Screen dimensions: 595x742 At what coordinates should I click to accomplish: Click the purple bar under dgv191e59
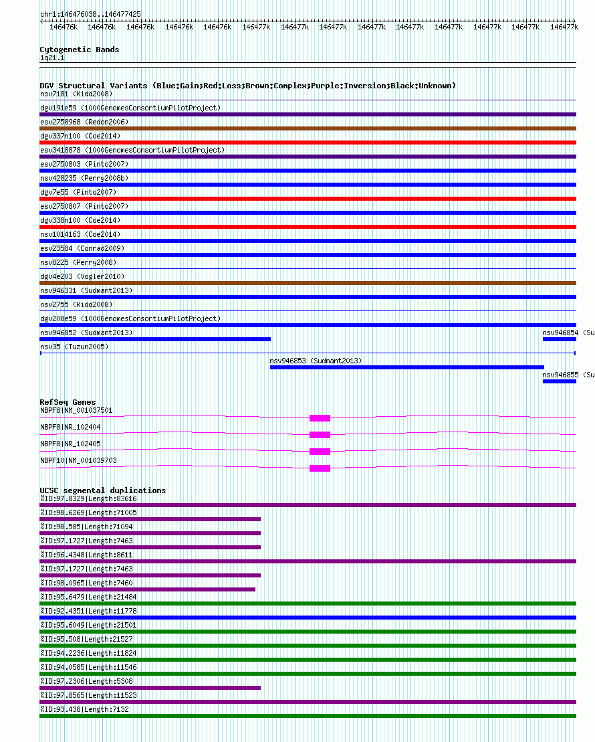click(308, 114)
